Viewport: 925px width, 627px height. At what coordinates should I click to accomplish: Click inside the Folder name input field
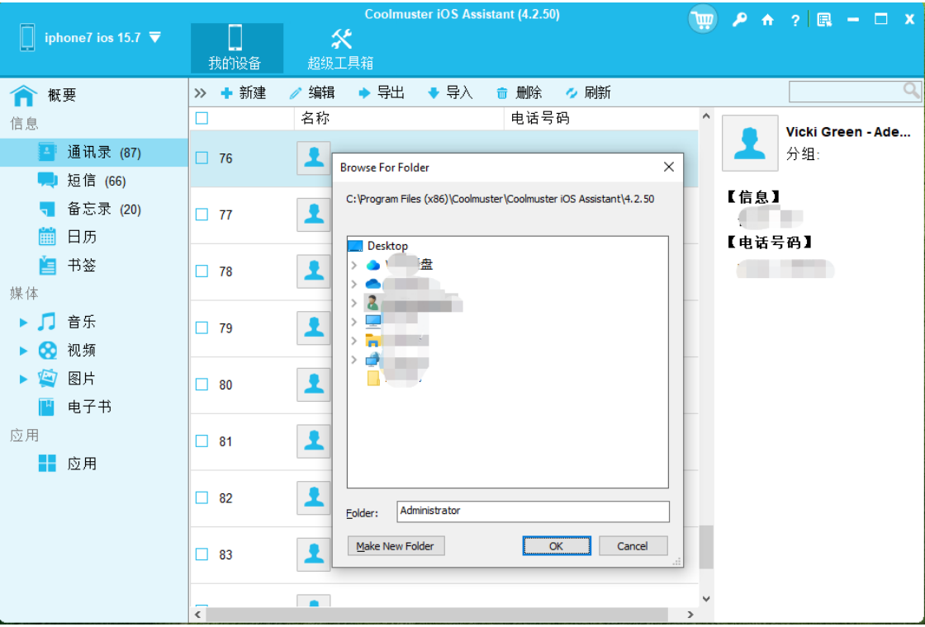tap(533, 511)
